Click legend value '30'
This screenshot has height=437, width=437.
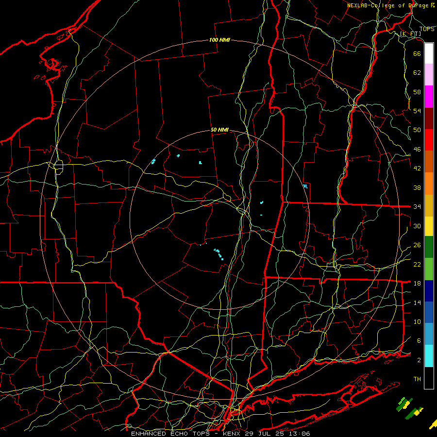pos(417,226)
